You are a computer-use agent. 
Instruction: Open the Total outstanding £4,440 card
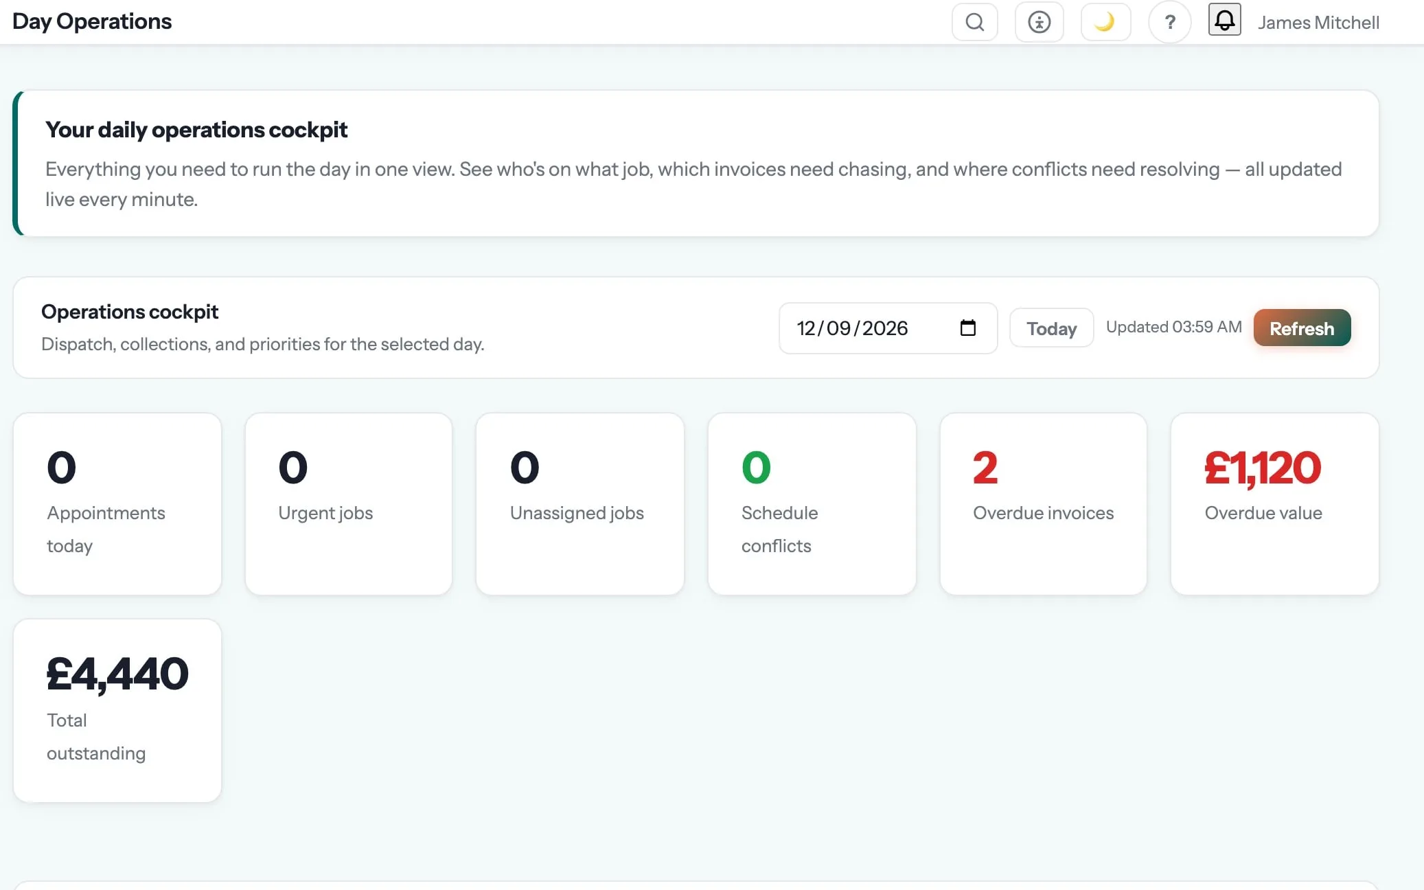tap(117, 711)
